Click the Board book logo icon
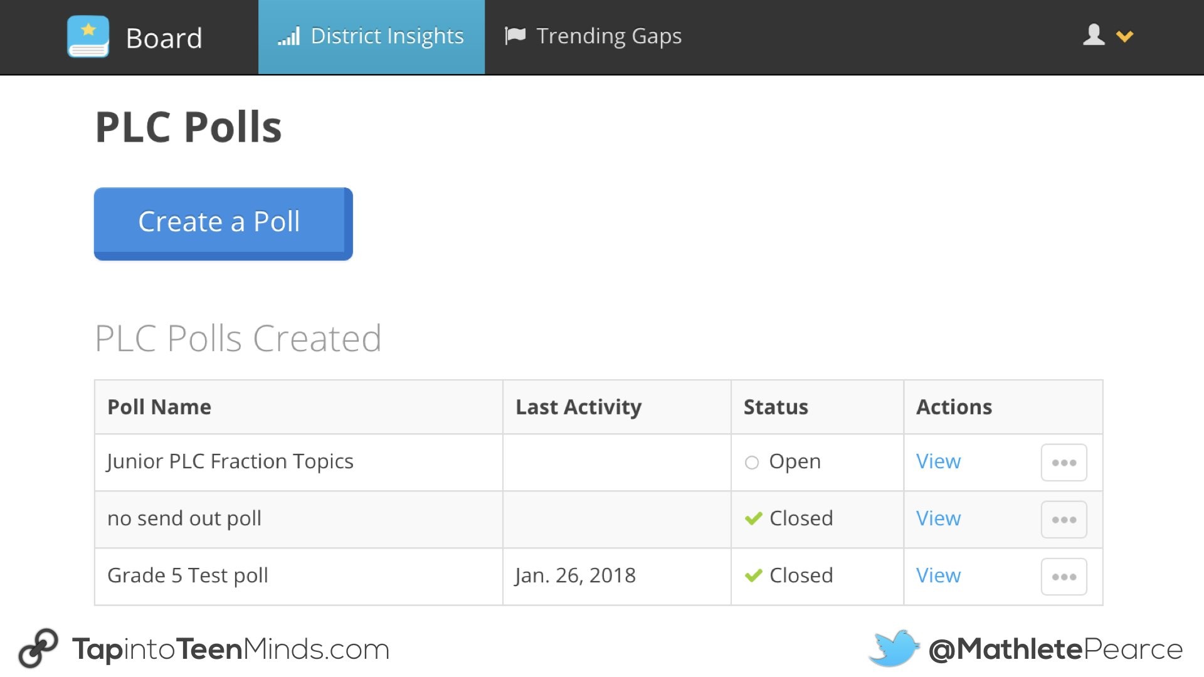 click(88, 37)
